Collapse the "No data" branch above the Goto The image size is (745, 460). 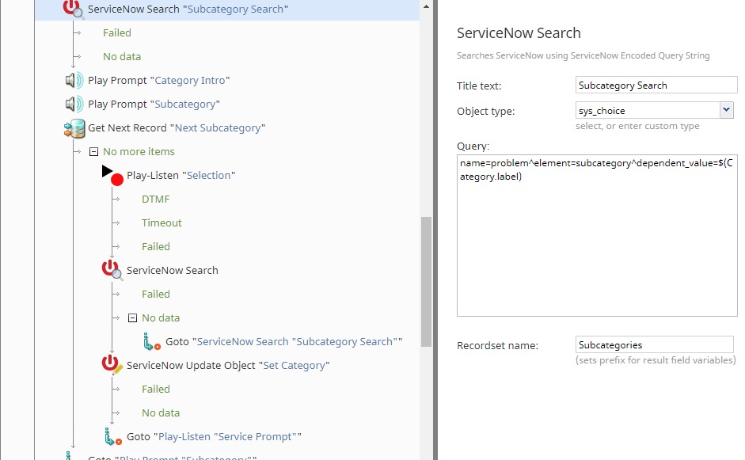click(x=132, y=318)
